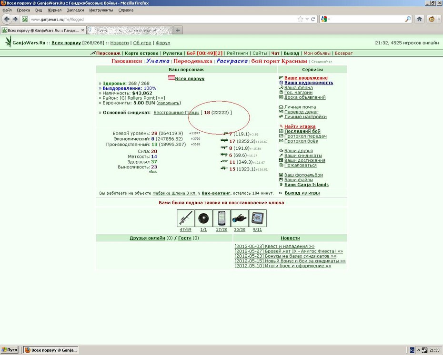Click the binoculars item icon 30/30
443x355 pixels.
[240, 218]
